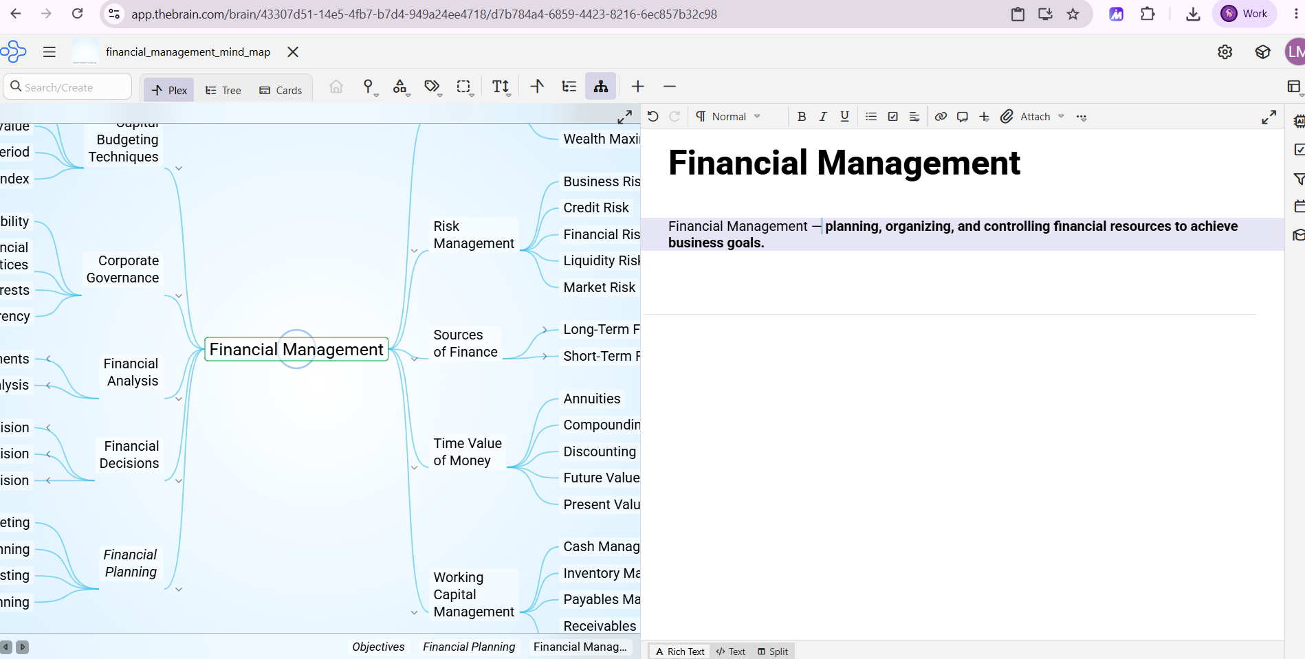Viewport: 1305px width, 659px height.
Task: Expand the notes editor to full screen
Action: [x=1269, y=117]
